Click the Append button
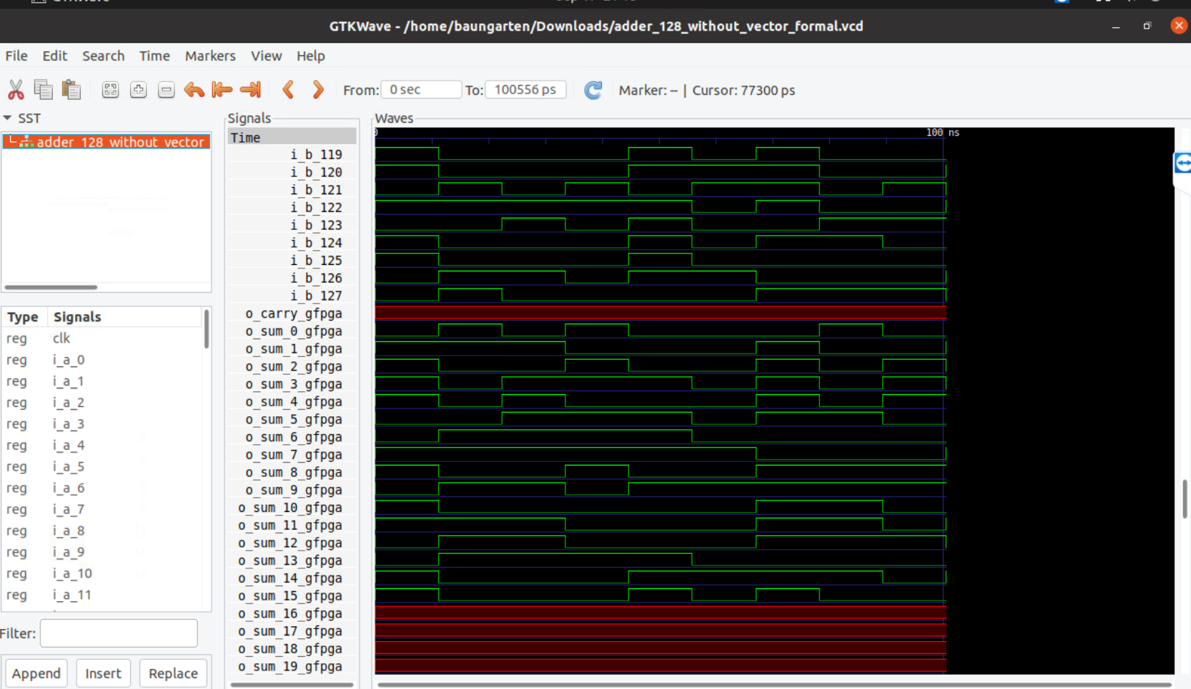Image resolution: width=1191 pixels, height=689 pixels. pos(36,673)
